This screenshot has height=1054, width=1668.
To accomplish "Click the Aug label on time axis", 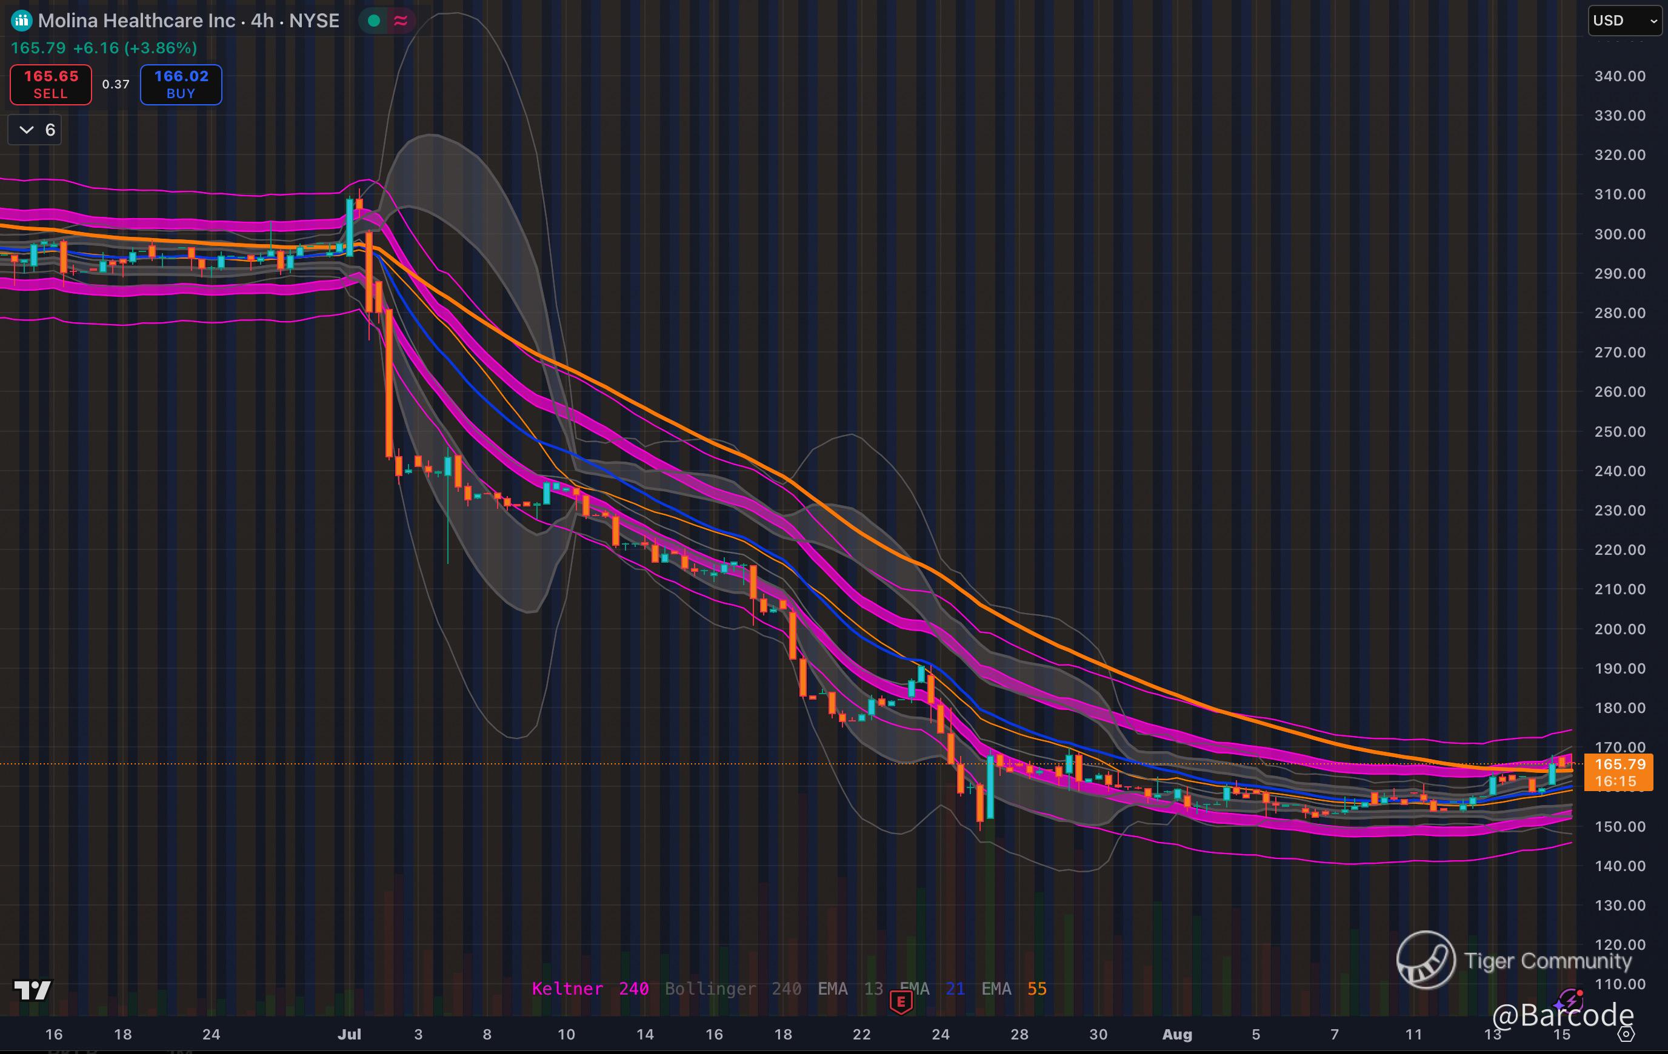I will [1177, 1034].
